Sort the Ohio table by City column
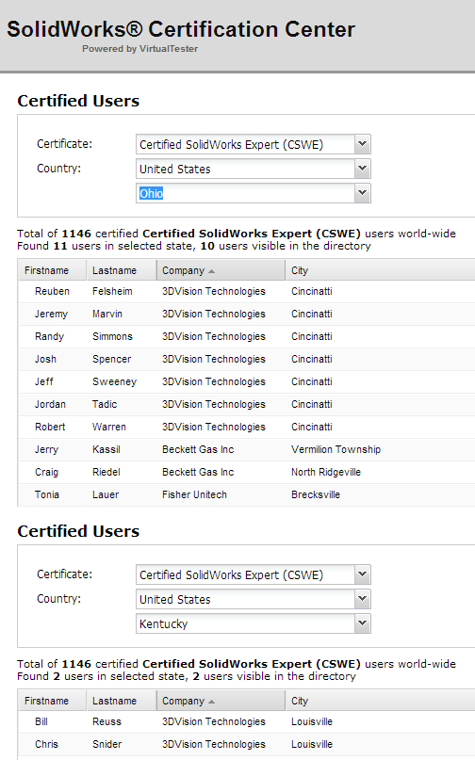 (381, 270)
